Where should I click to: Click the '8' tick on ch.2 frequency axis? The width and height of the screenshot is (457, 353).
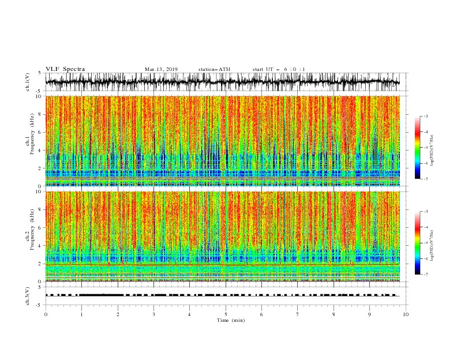(x=40, y=210)
